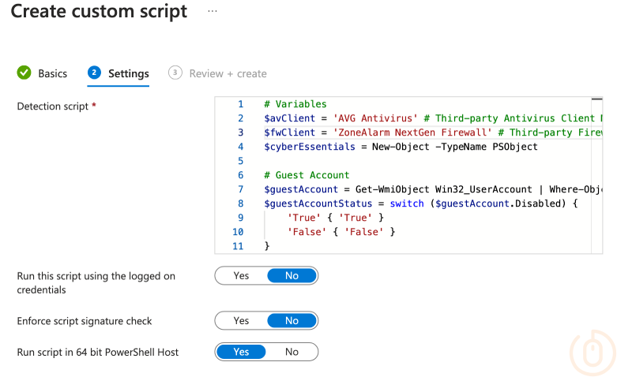Enable running script with logged on credentials
Screen dimensions: 632x392
(241, 276)
